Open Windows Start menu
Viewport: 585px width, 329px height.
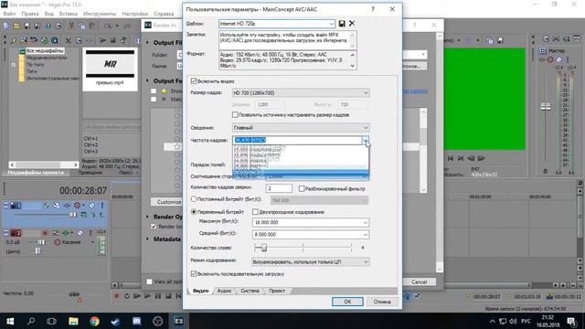(x=10, y=321)
